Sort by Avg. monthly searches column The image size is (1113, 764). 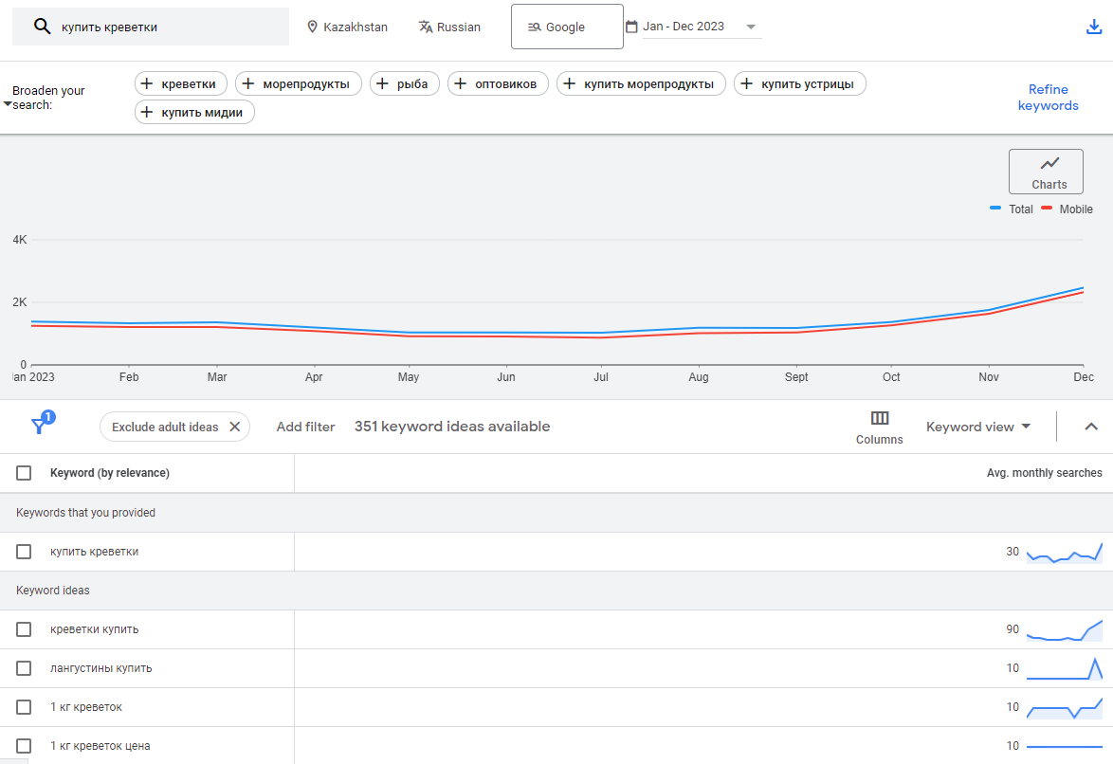[1044, 473]
